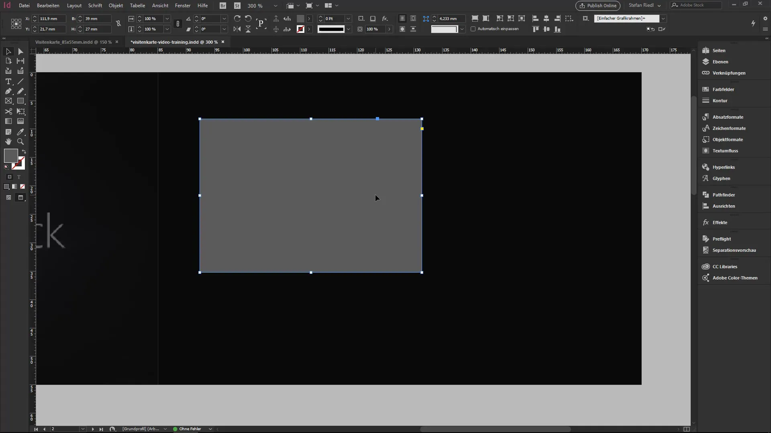Flip selection horizontally
This screenshot has width=771, height=433.
pyautogui.click(x=237, y=29)
